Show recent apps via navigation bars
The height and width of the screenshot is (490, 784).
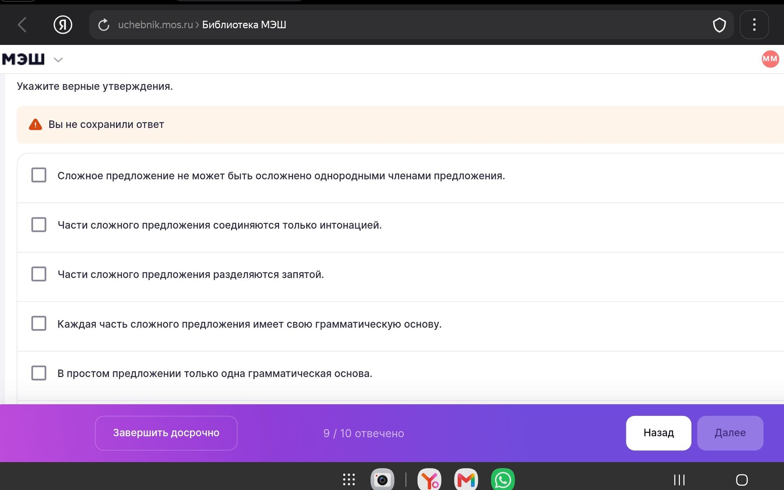coord(679,480)
